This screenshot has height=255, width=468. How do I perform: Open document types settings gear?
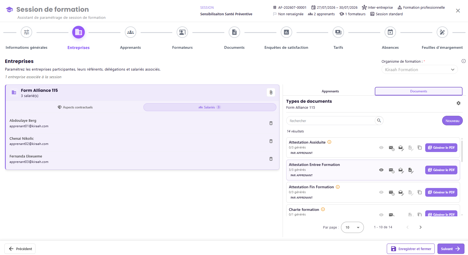pyautogui.click(x=458, y=103)
